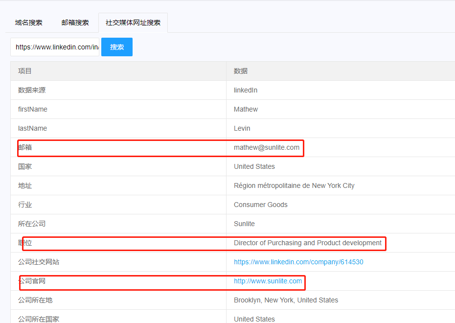Viewport: 455px width, 323px height.
Task: Click the lastName value Levin
Action: click(x=242, y=128)
